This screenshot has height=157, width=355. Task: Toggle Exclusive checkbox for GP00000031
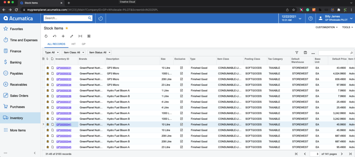pyautogui.click(x=181, y=68)
